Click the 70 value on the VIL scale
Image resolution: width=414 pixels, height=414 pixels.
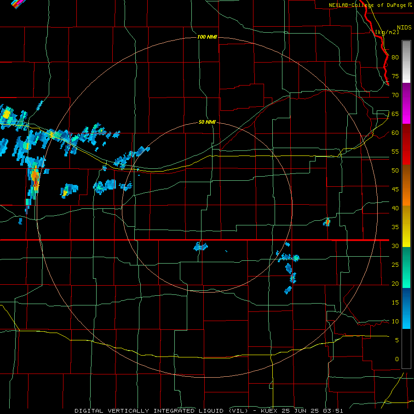395,95
